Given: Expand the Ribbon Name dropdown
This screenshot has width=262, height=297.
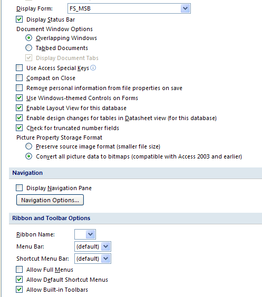Looking at the screenshot, I should 91,234.
